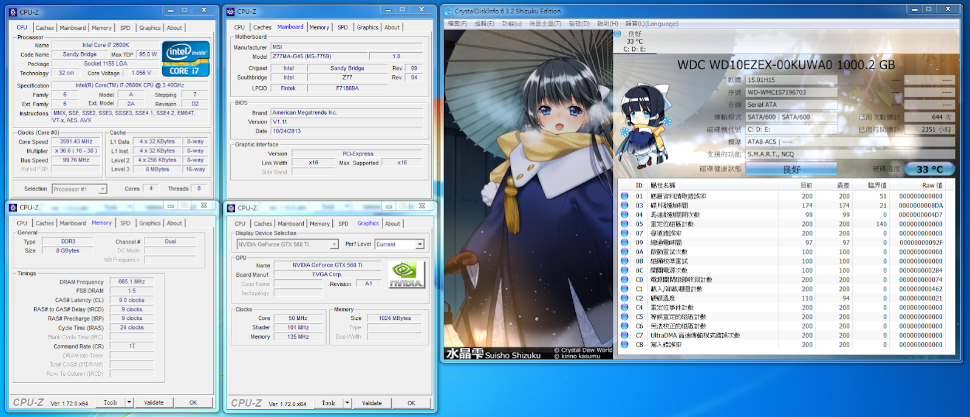970x417 pixels.
Task: Expand the Tools arrow in the CPU-Z Memory window
Action: pos(129,402)
